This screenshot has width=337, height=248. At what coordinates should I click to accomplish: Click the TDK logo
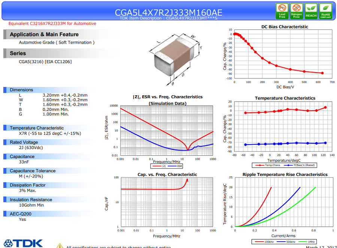coord(23,244)
